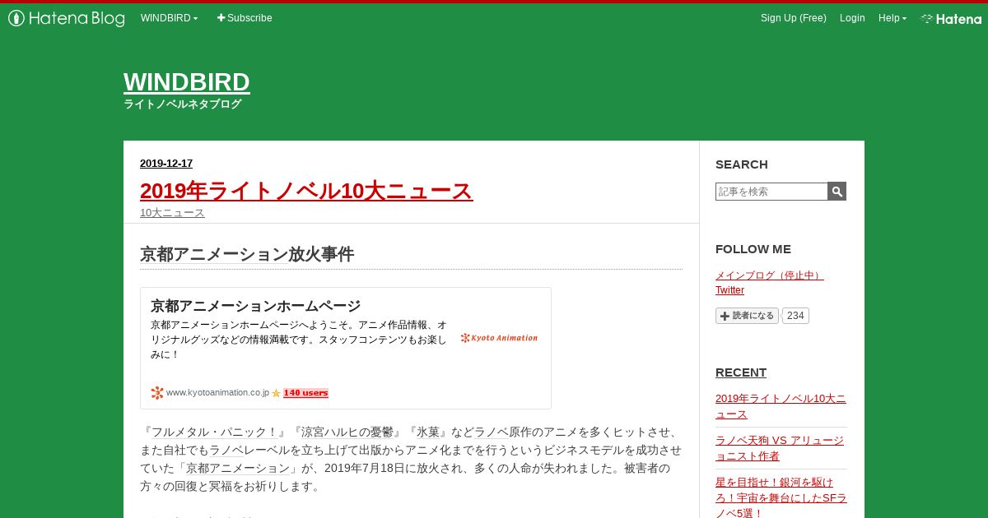The width and height of the screenshot is (988, 518).
Task: Open recent post 2019年ライトノベル10大ニュース
Action: (781, 406)
